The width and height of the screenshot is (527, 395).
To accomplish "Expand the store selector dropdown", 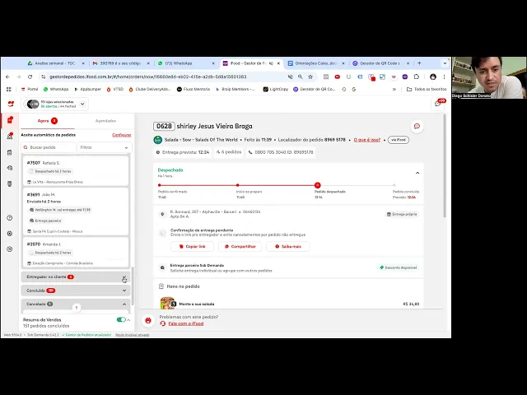I will coord(82,105).
